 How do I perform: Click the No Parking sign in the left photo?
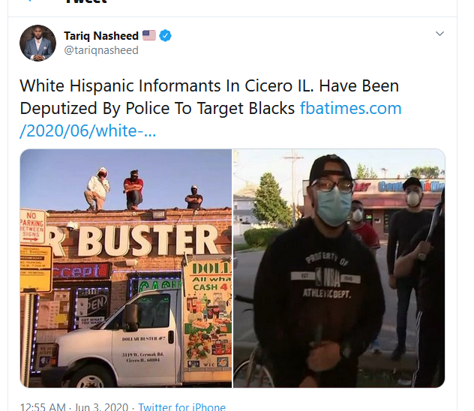click(32, 226)
